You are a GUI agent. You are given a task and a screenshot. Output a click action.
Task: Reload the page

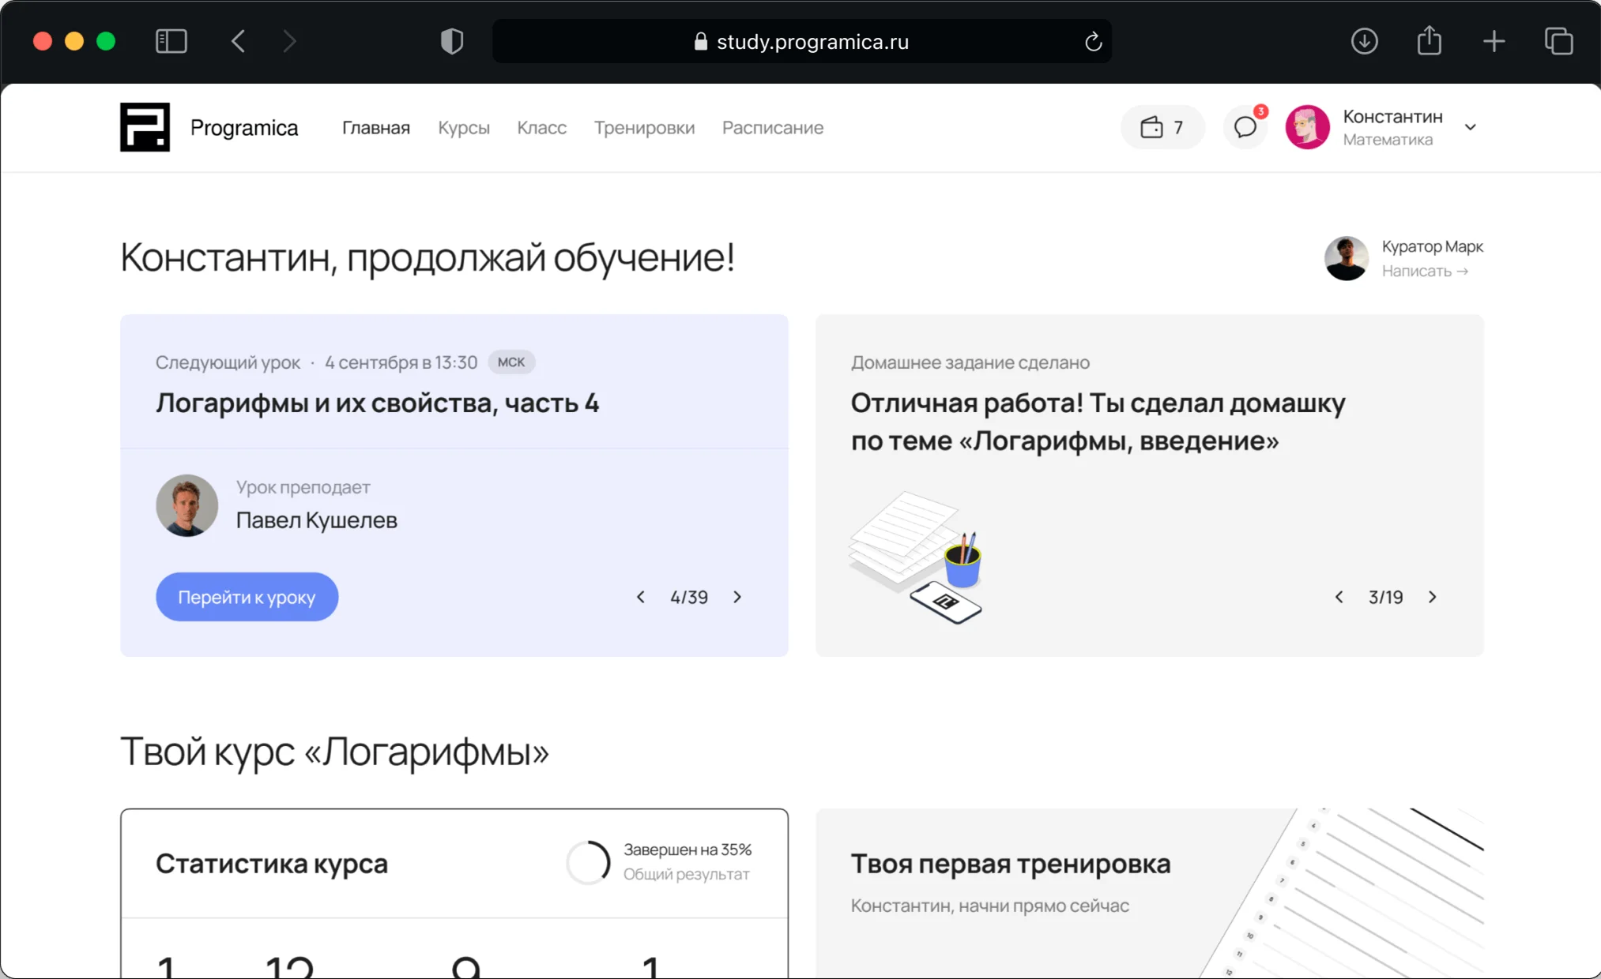(x=1093, y=41)
